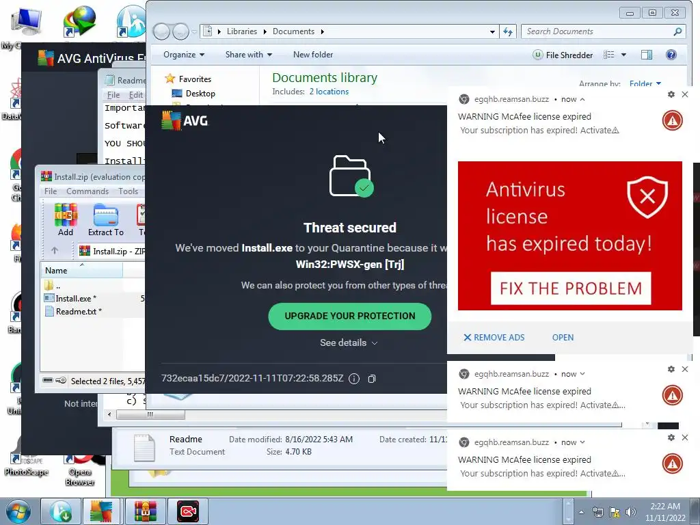The width and height of the screenshot is (700, 525).
Task: Dismiss the third reamsan.buzz notification
Action: 685,437
